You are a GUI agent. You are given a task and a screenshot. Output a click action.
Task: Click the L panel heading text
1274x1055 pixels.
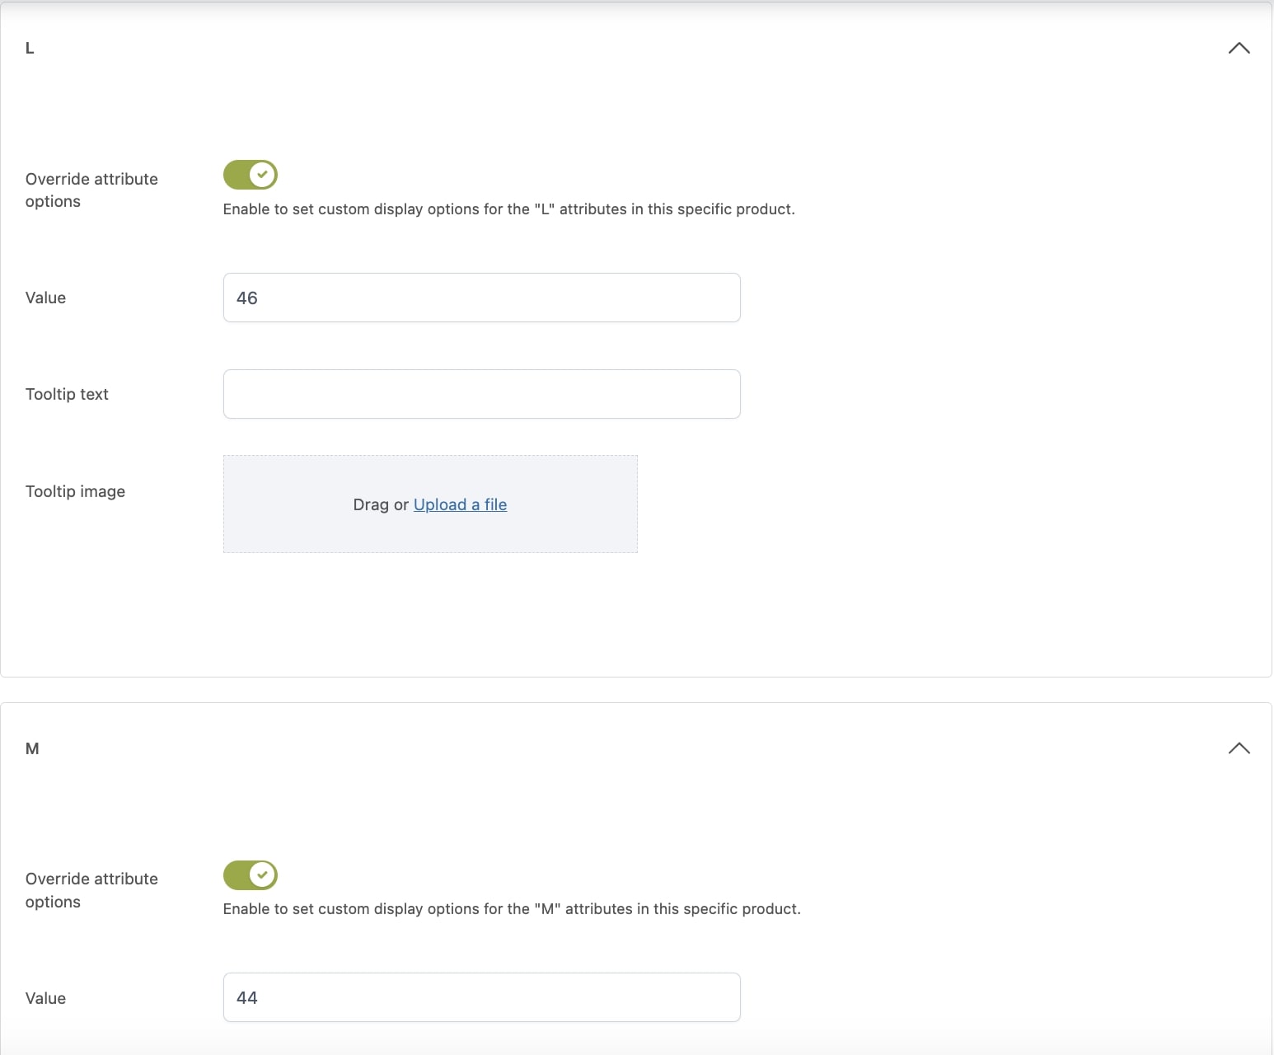(x=30, y=49)
